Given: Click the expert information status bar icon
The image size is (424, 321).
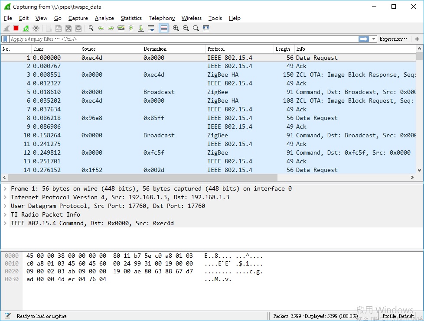Looking at the screenshot, I should pyautogui.click(x=7, y=316).
